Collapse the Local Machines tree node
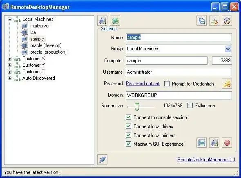 9,19
